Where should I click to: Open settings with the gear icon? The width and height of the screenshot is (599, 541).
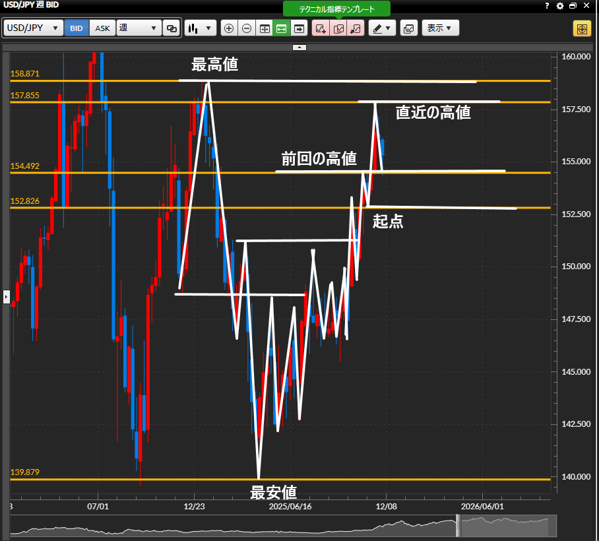(x=560, y=5)
